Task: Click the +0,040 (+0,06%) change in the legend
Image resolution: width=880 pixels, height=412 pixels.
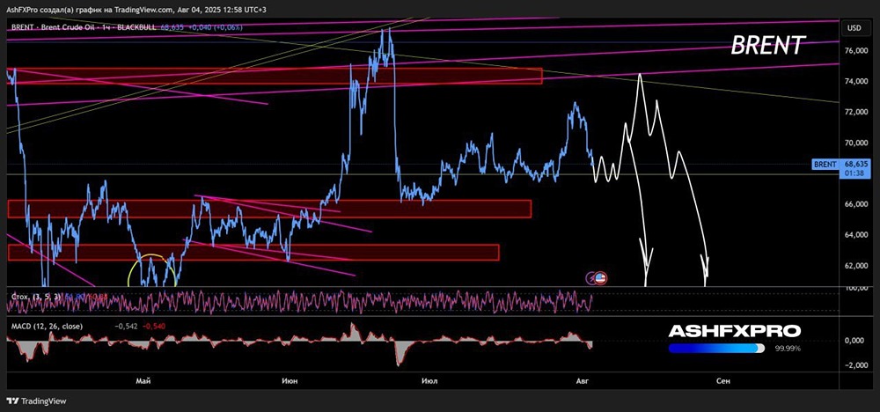Action: 216,26
